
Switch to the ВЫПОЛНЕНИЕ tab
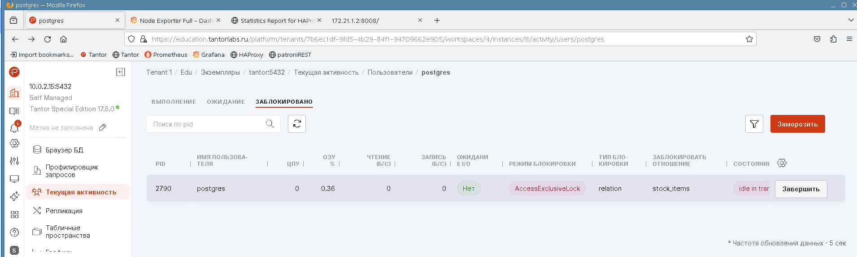(x=174, y=102)
